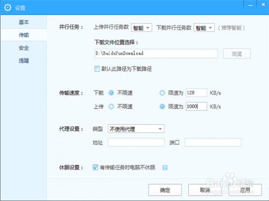
Task: Uncheck 有传输任务时电脑不休眠 checkbox
Action: [x=95, y=167]
